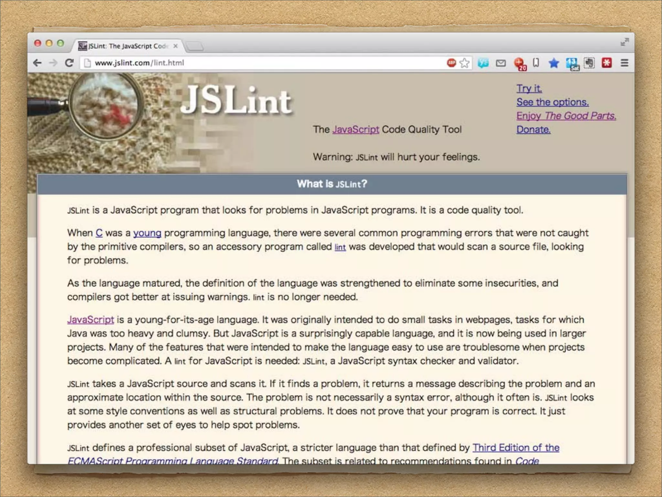The image size is (662, 497).
Task: Open a new tab with the blank tab button
Action: pyautogui.click(x=195, y=47)
